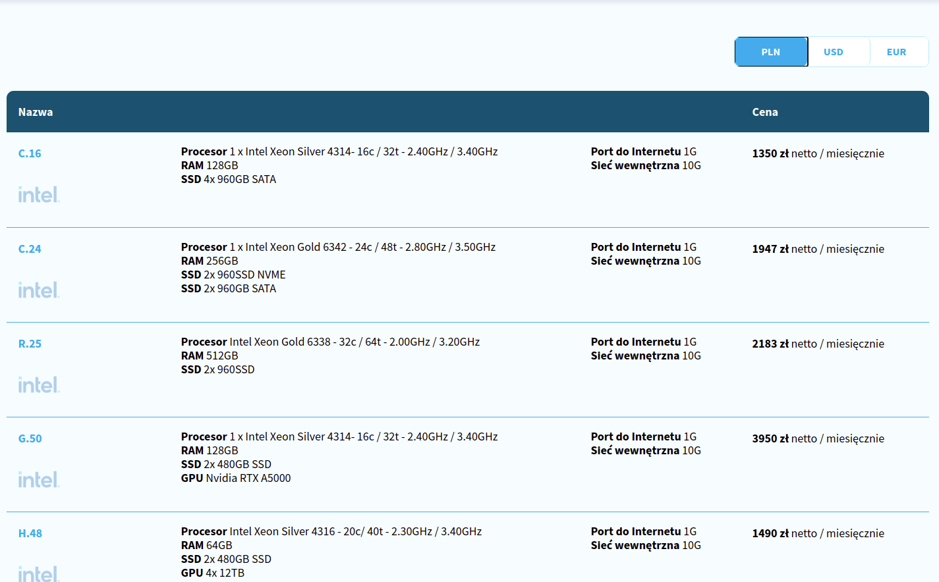Show prices in EUR
The image size is (939, 582).
896,52
